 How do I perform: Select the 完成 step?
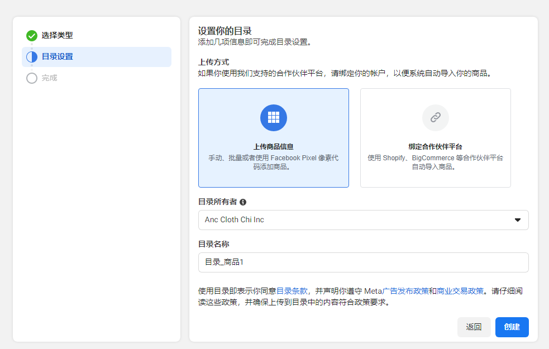(49, 78)
